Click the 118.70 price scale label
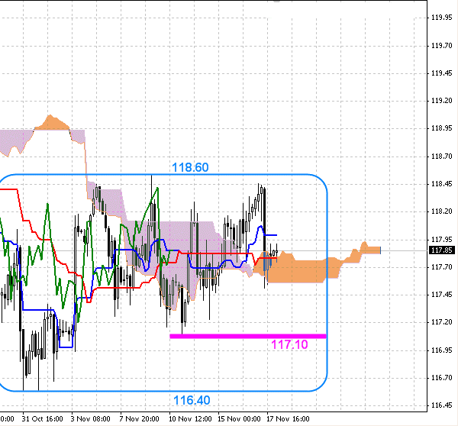The image size is (458, 426). tap(442, 157)
